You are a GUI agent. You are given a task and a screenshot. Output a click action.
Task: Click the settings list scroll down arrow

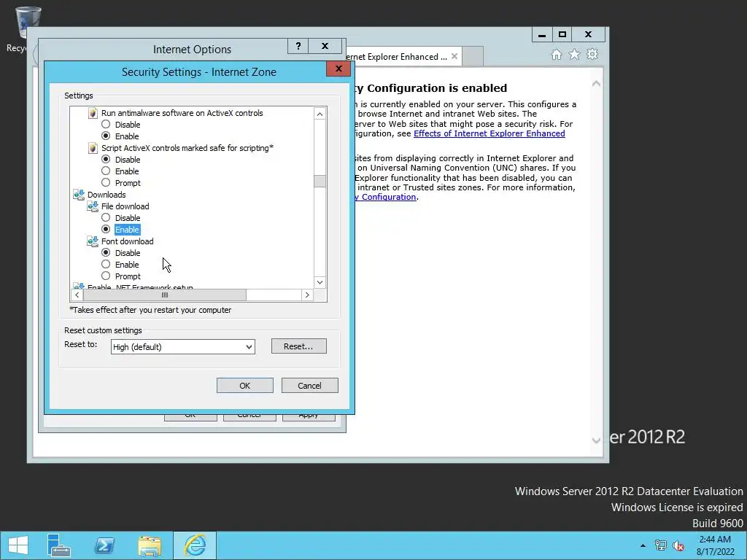click(320, 282)
